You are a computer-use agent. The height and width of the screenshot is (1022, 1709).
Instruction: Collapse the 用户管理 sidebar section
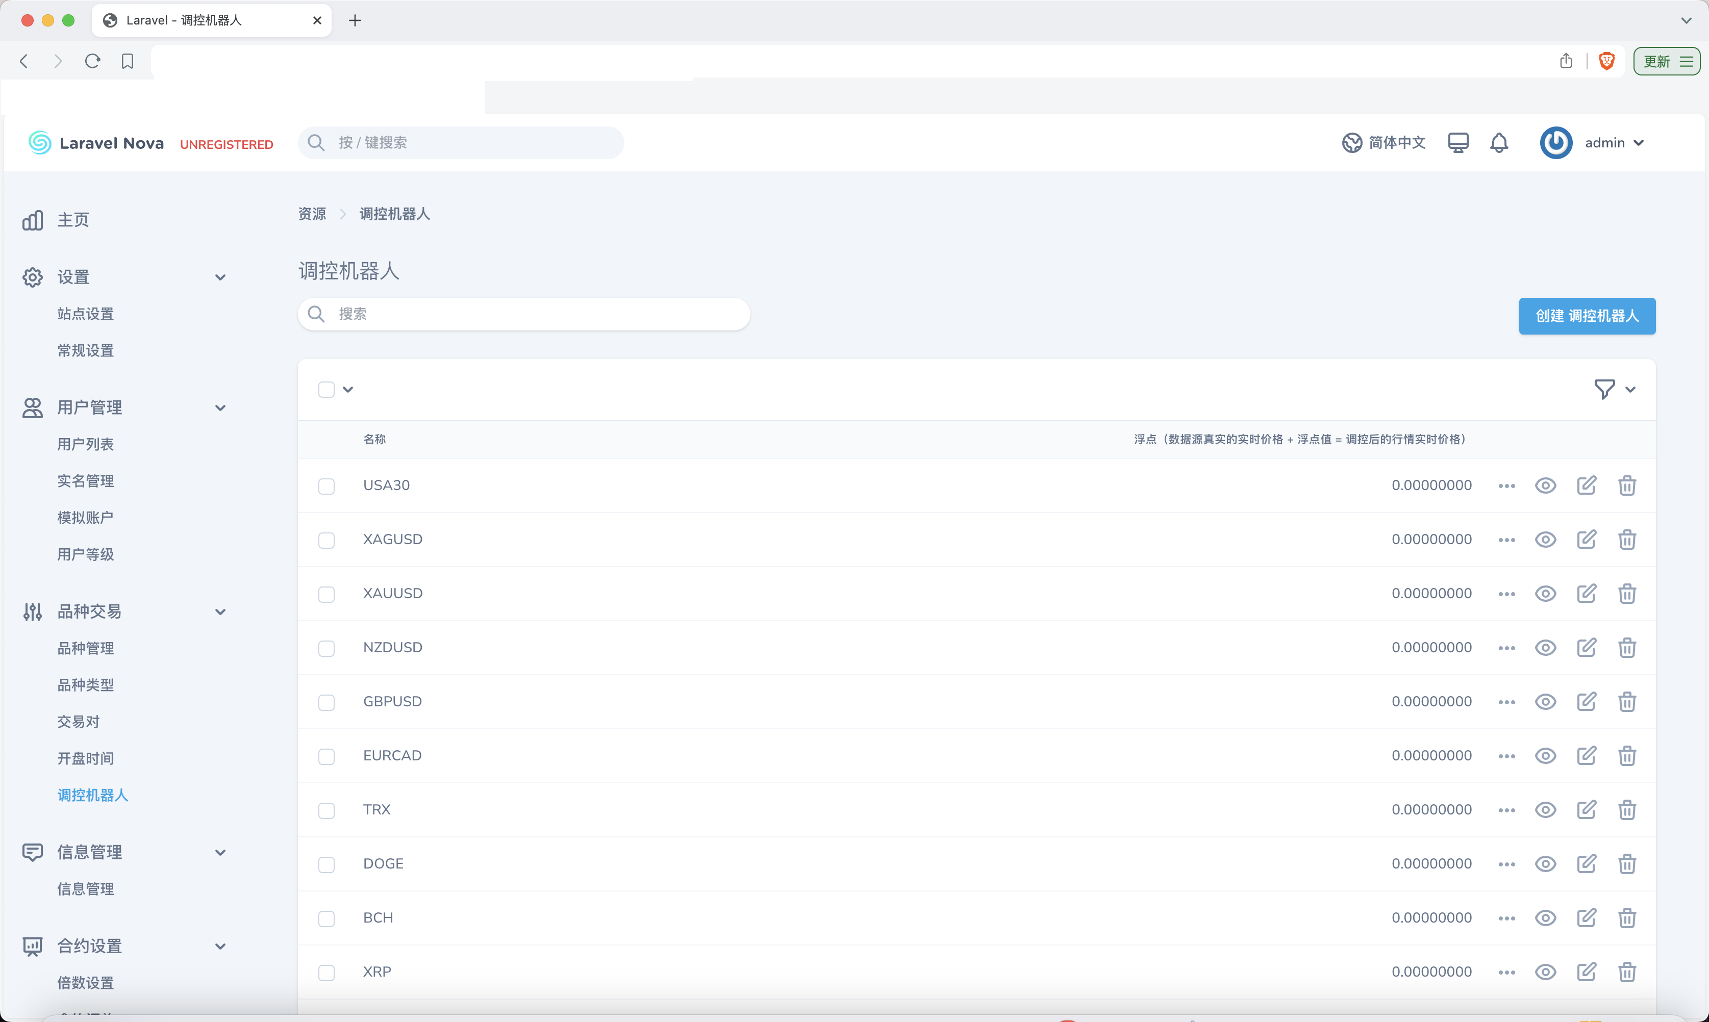point(220,407)
